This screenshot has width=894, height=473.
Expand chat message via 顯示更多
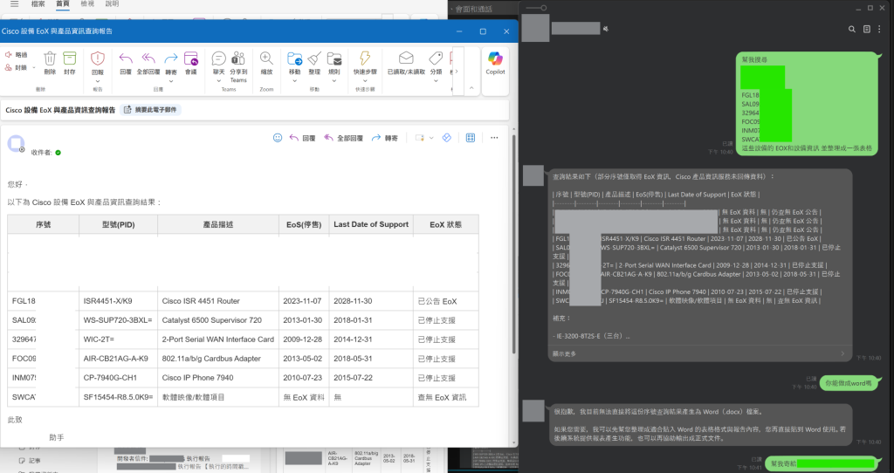[701, 354]
